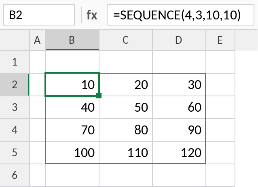Click empty cell E2
The image size is (258, 187).
tap(220, 85)
